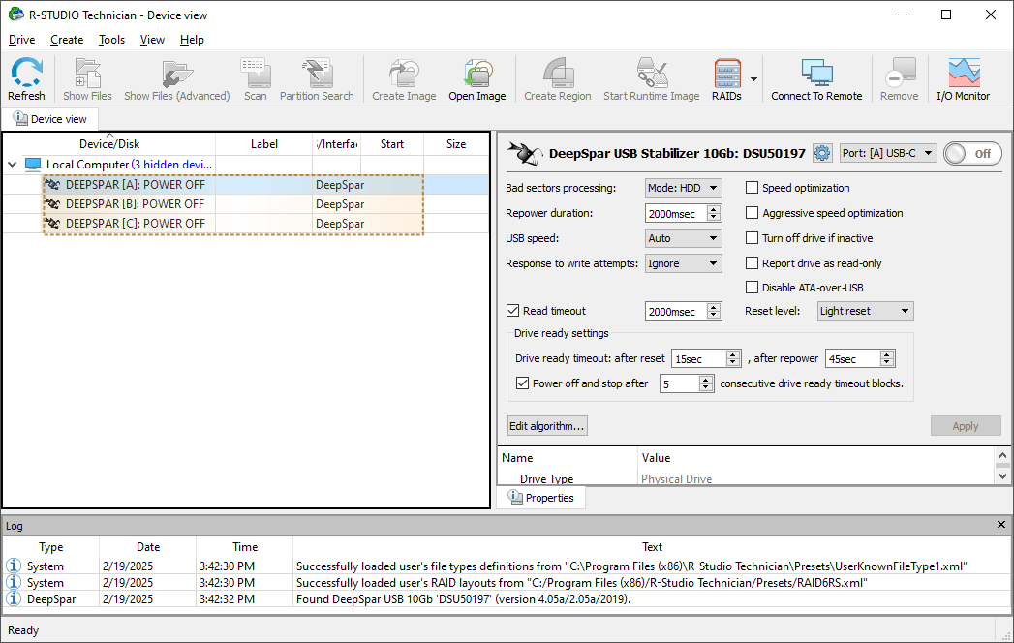Open the Create menu
This screenshot has height=643, width=1014.
coord(67,40)
